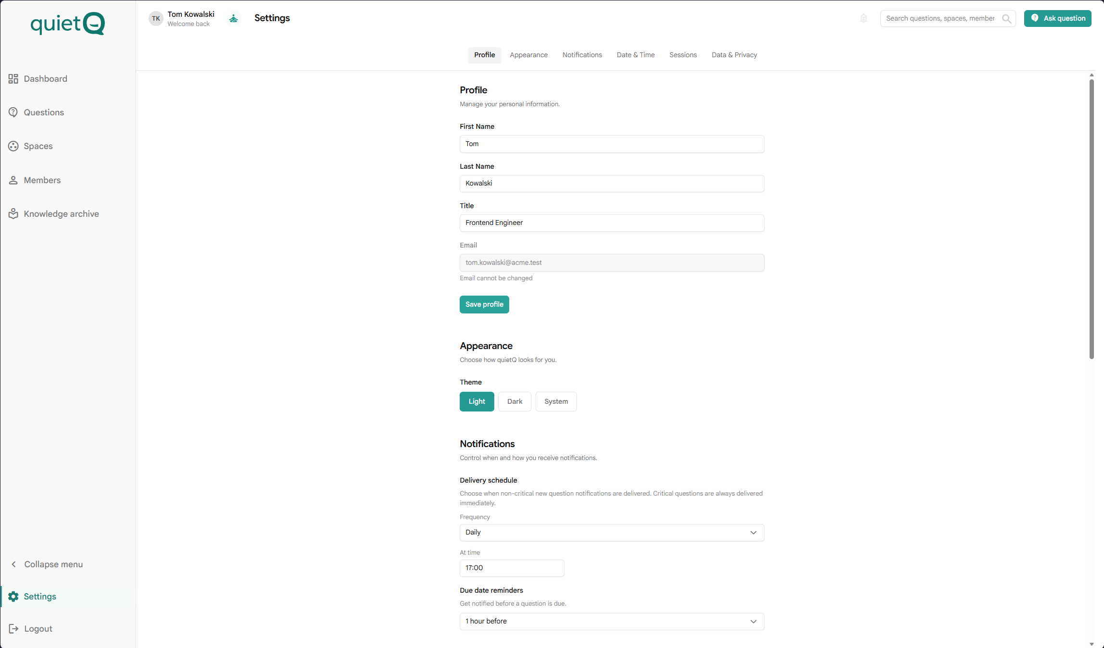Screen dimensions: 1104x648
Task: Click Ask question
Action: point(1057,18)
